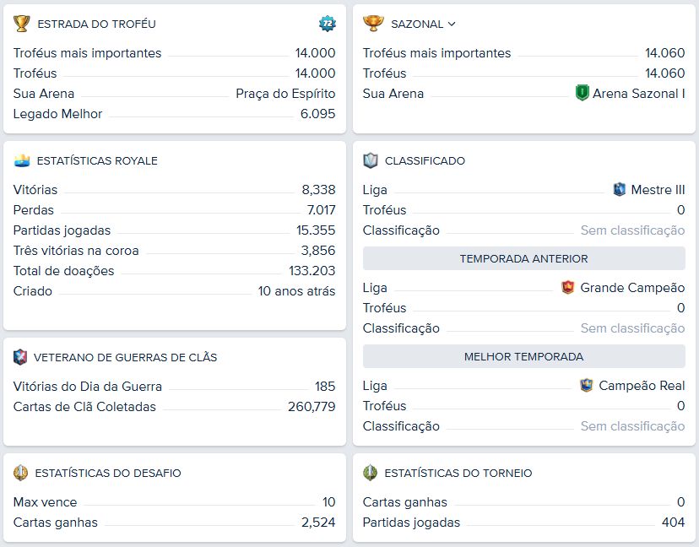
Task: Click the Classificado heading
Action: pyautogui.click(x=425, y=161)
